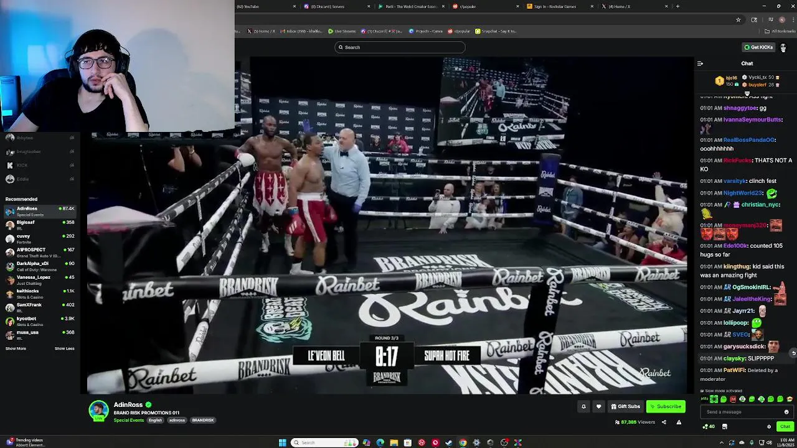The width and height of the screenshot is (797, 448).
Task: Open A1PROSPECT Grand Theft Auto channel
Action: click(x=39, y=252)
